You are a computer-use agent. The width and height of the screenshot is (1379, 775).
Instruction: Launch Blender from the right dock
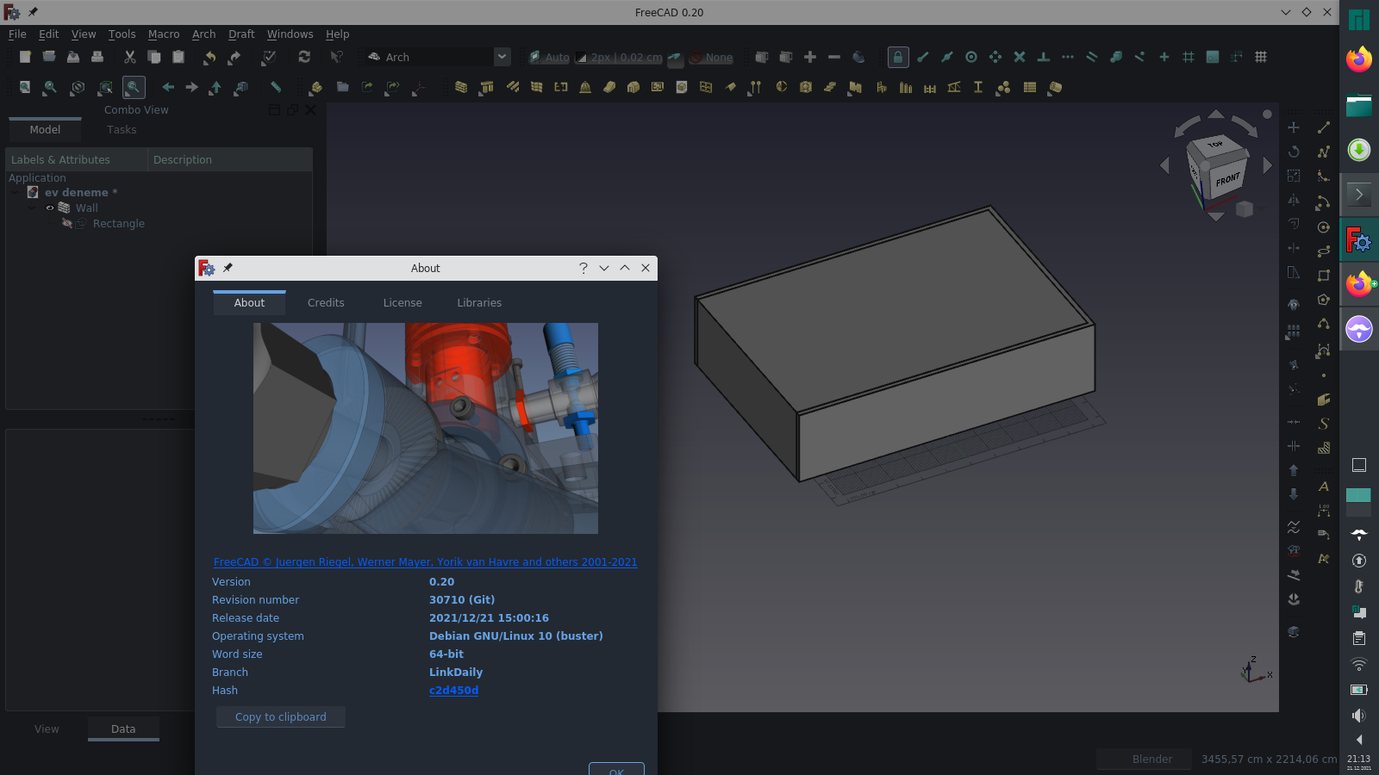(1151, 759)
